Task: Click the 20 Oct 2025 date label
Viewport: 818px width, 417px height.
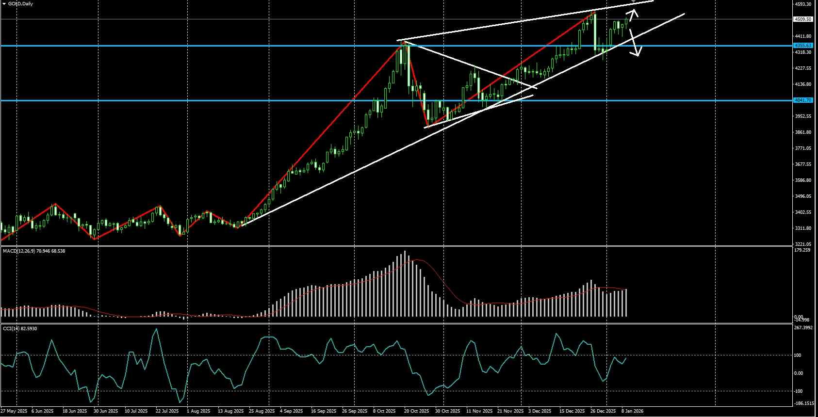Action: 417,411
